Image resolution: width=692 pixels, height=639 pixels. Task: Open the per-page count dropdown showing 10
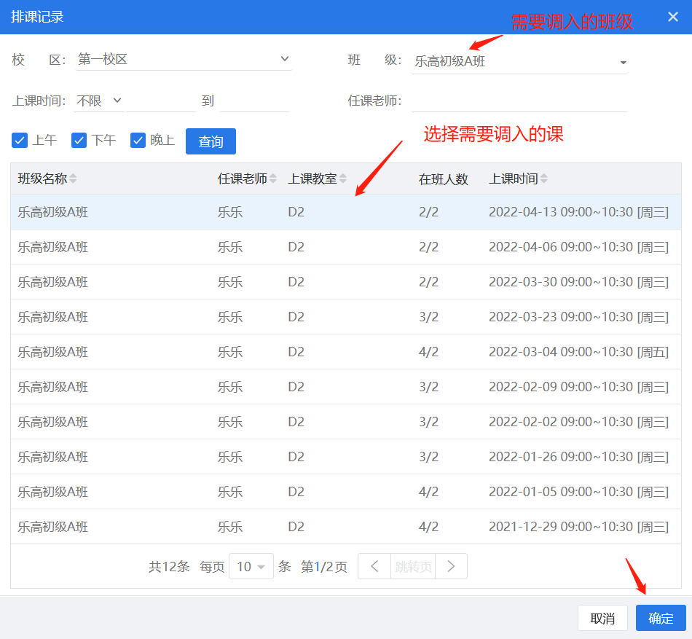(x=251, y=566)
